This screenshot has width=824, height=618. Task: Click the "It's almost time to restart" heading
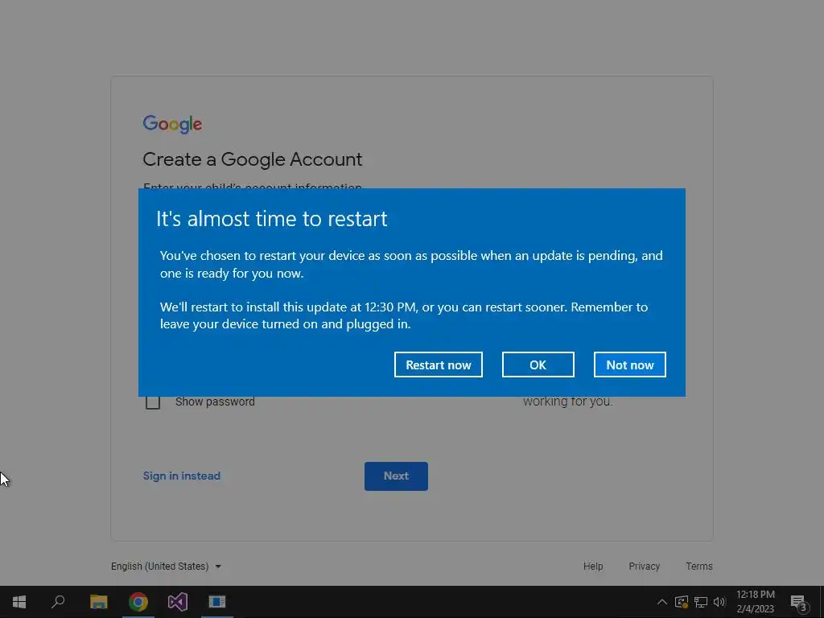272,219
